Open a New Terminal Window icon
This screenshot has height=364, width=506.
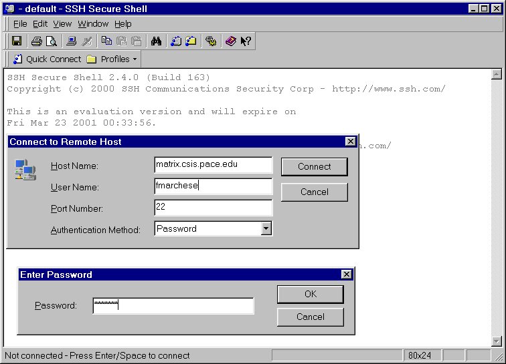tap(176, 41)
